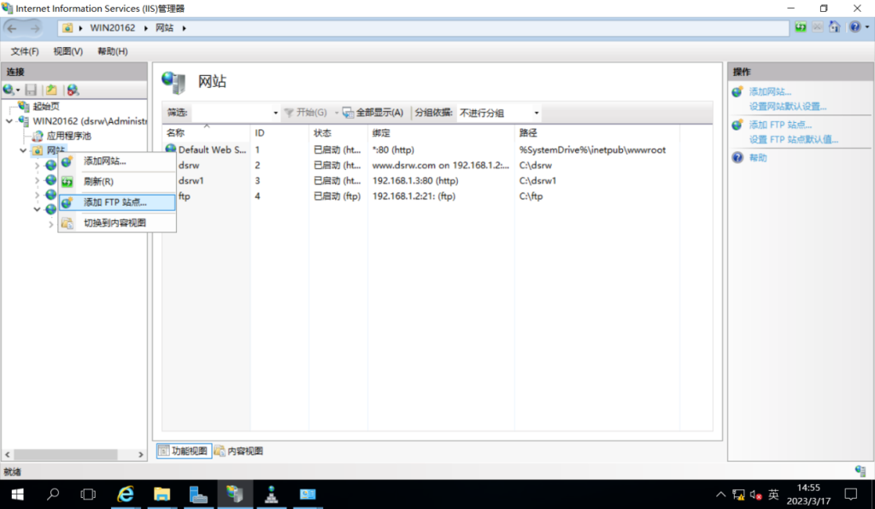Screen dimensions: 875x509
Task: Switch to the 功能视图 features view tab
Action: (184, 451)
